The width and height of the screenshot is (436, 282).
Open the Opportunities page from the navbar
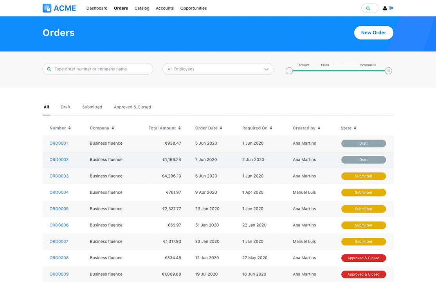click(193, 8)
